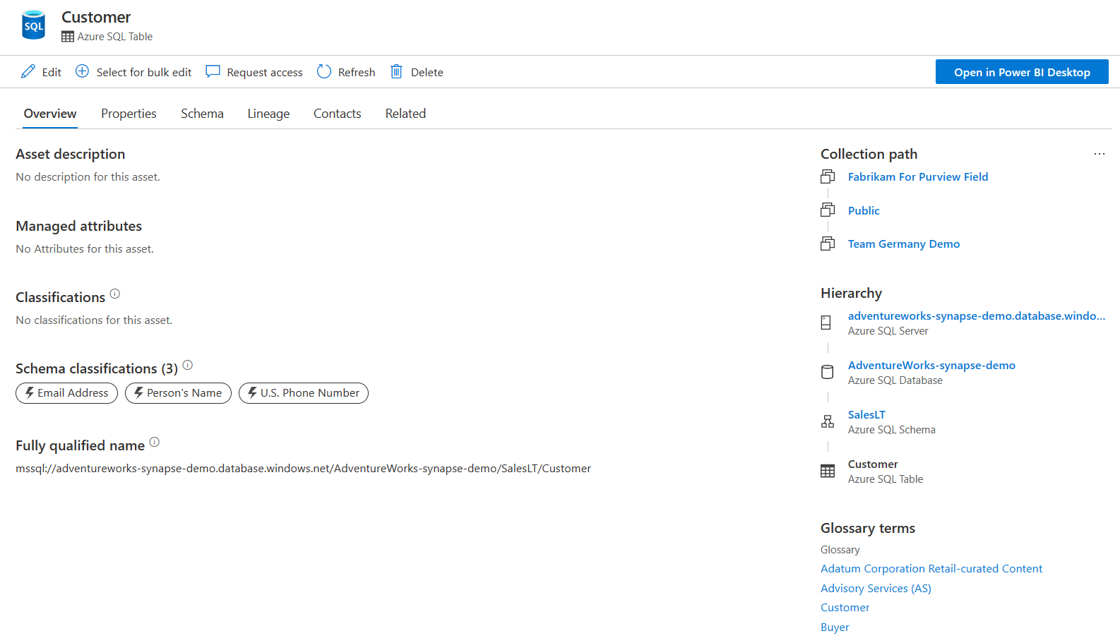Click the Refresh label in toolbar
The width and height of the screenshot is (1120, 643).
tap(357, 72)
